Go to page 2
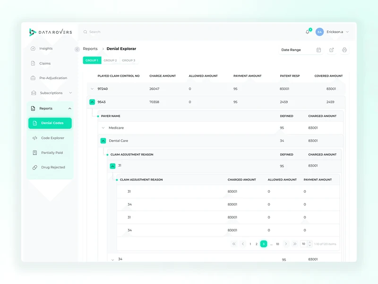This screenshot has height=284, width=378. click(x=257, y=244)
